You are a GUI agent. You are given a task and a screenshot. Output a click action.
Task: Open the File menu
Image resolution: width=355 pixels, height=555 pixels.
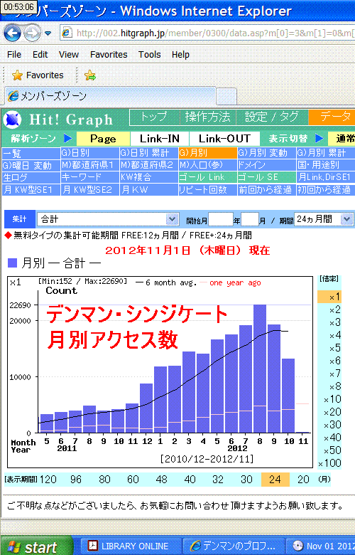[14, 55]
